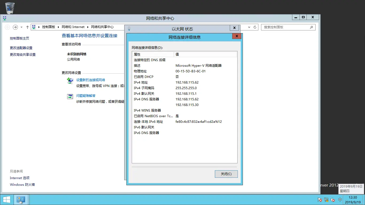
Task: Close the 网络连接详细信息 dialog with X
Action: (237, 36)
